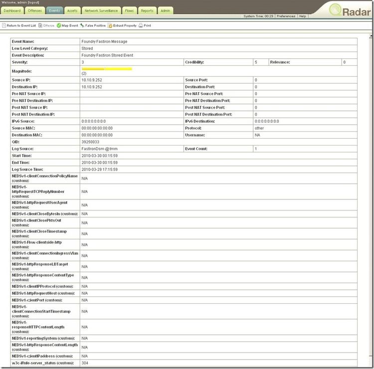Open the Dashboard tab
Image resolution: width=374 pixels, height=369 pixels.
tap(12, 10)
